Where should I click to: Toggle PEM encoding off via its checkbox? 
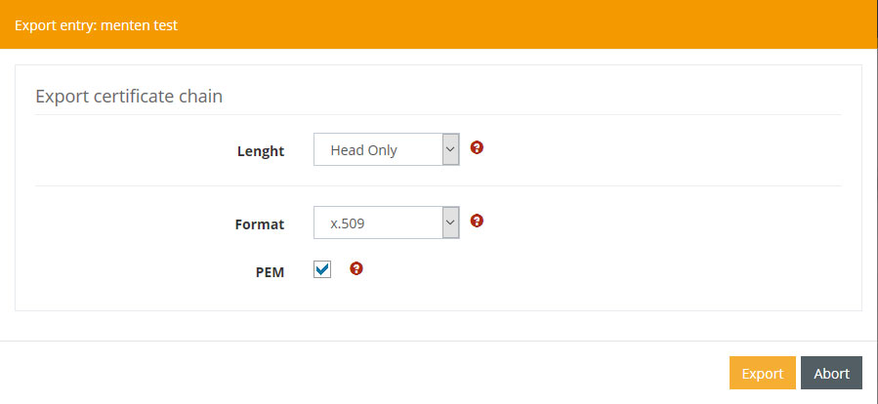pyautogui.click(x=322, y=269)
